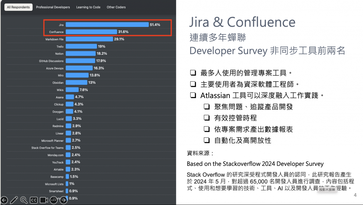The height and width of the screenshot is (205, 363).
Task: Click the Azure Devops label
Action: pos(55,69)
